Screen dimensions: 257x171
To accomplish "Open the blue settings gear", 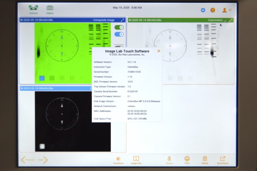I will pyautogui.click(x=203, y=10).
